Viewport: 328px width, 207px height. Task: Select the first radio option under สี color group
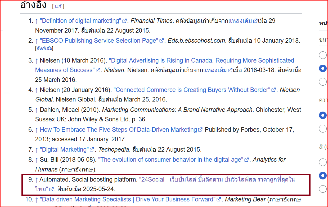323,162
